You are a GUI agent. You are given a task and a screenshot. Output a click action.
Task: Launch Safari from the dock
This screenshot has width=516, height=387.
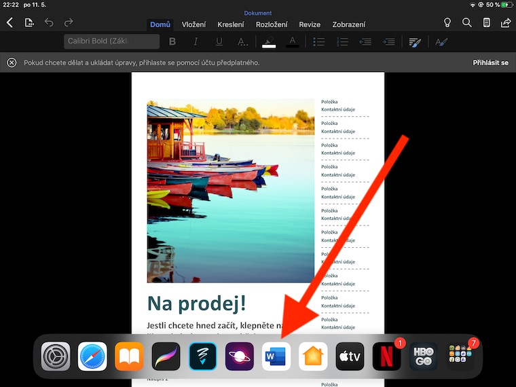pos(92,356)
